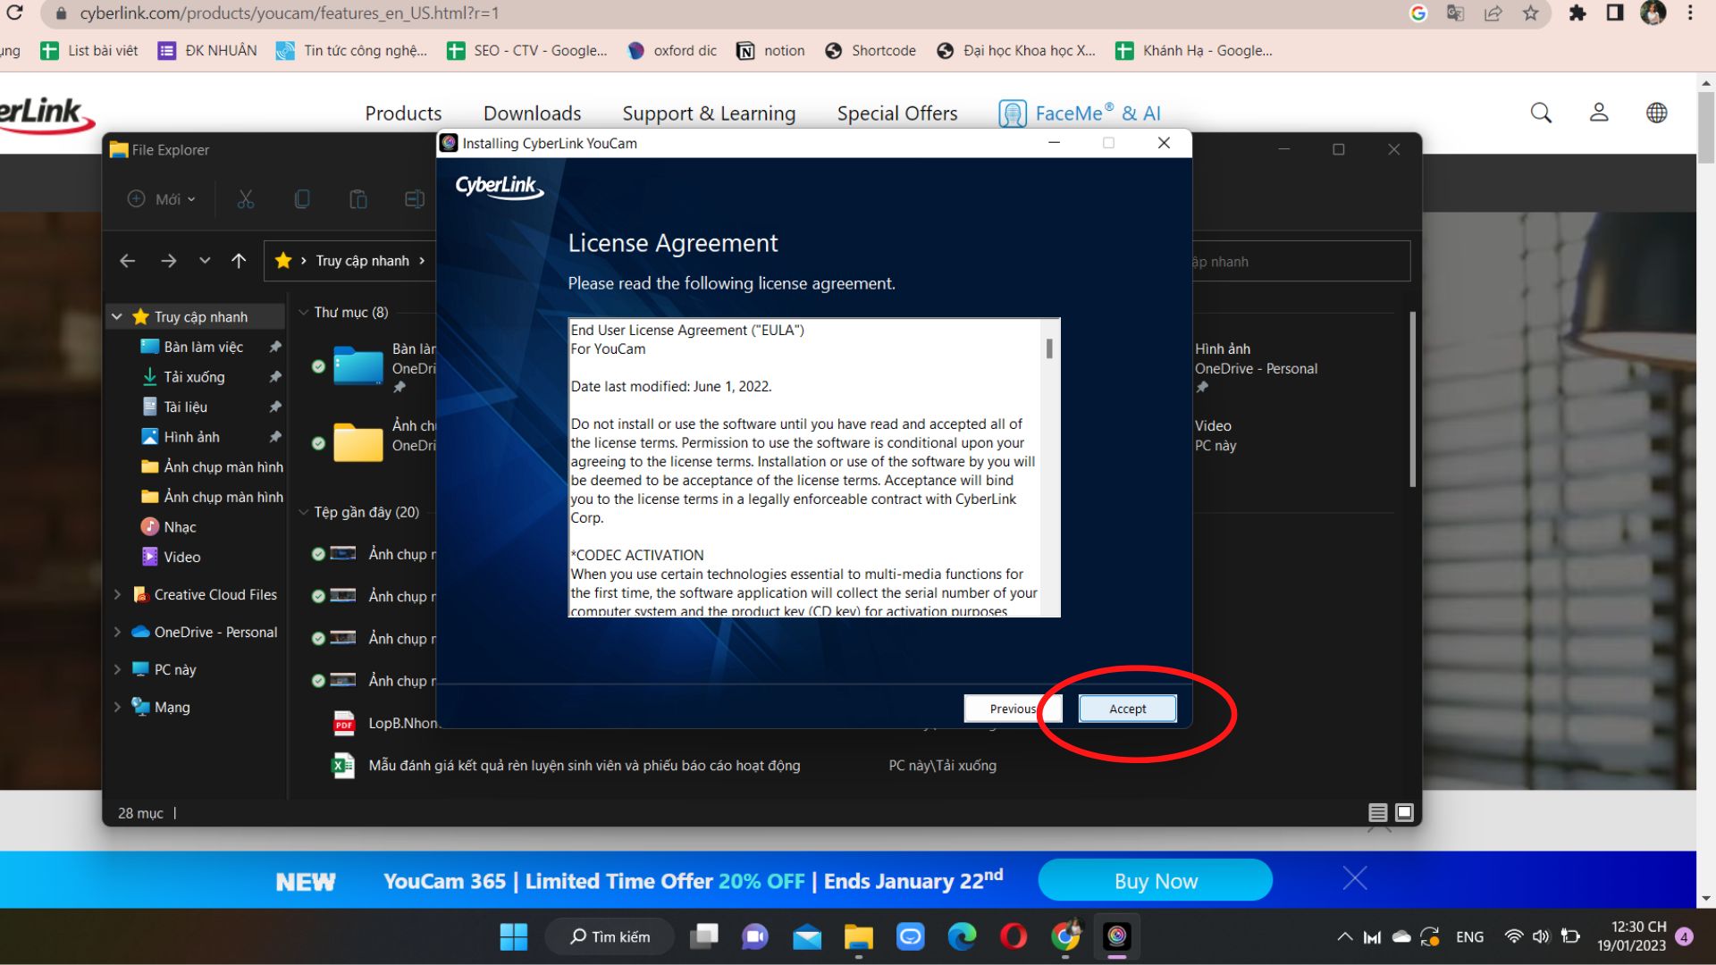
Task: Open the language globe icon
Action: click(x=1657, y=113)
